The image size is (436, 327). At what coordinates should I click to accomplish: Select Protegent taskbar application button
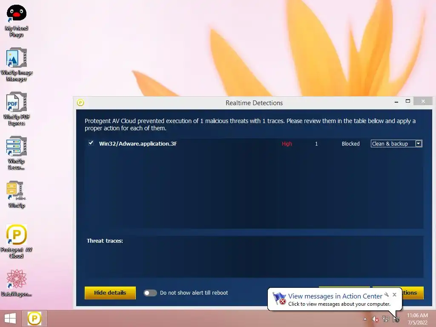pos(34,318)
